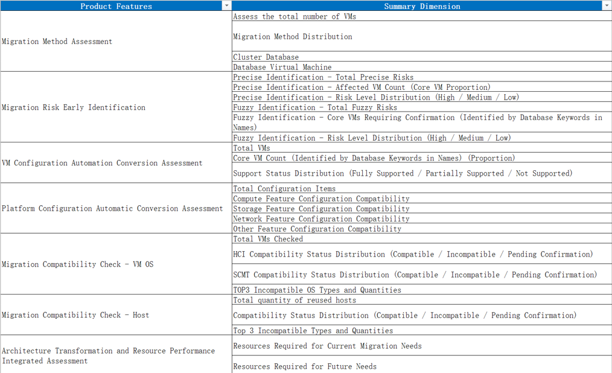Click 'Top 3 Incompatible Types and Quantities' cell
Image resolution: width=612 pixels, height=373 pixels.
pyautogui.click(x=422, y=330)
